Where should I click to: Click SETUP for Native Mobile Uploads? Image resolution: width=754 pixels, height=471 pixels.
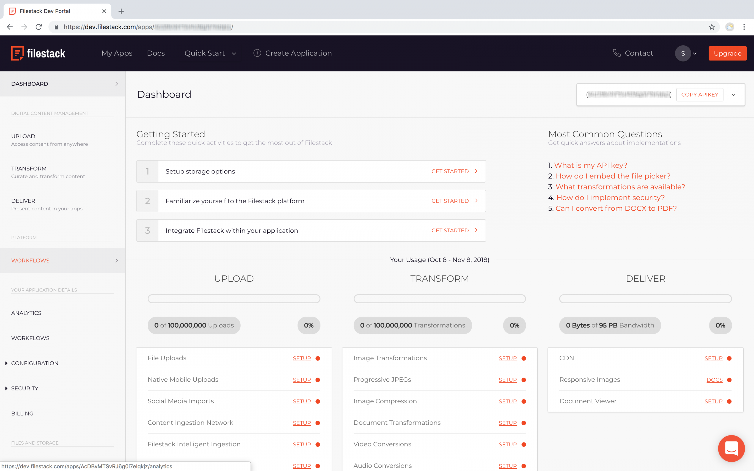[x=302, y=380]
